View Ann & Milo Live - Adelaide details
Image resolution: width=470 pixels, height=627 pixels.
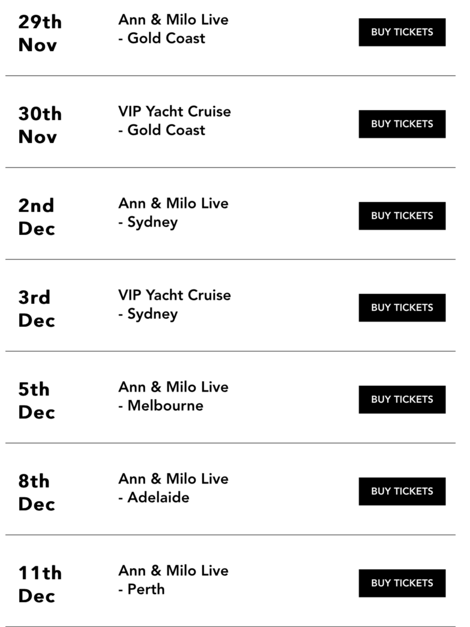(x=173, y=488)
